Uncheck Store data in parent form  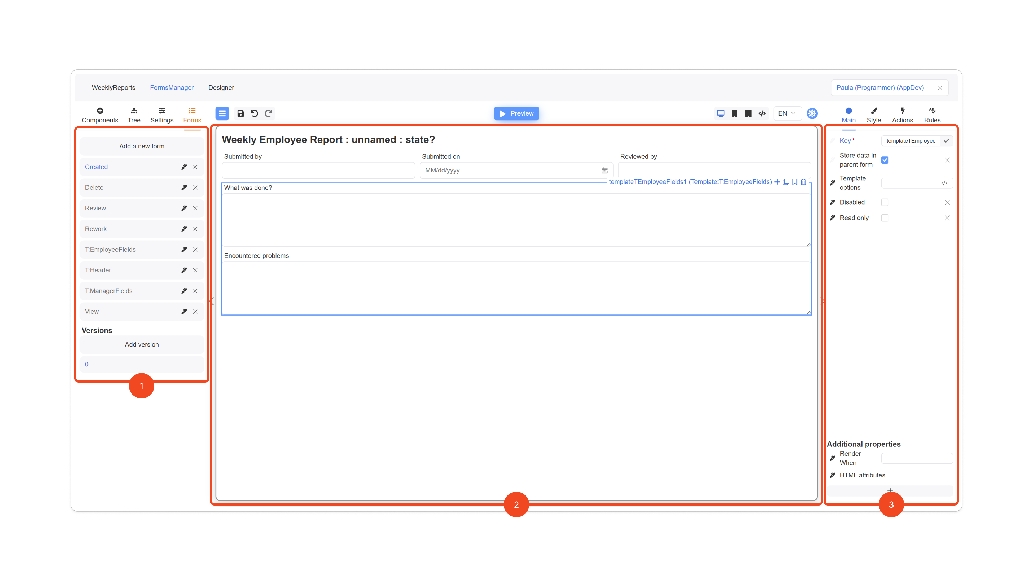(885, 160)
